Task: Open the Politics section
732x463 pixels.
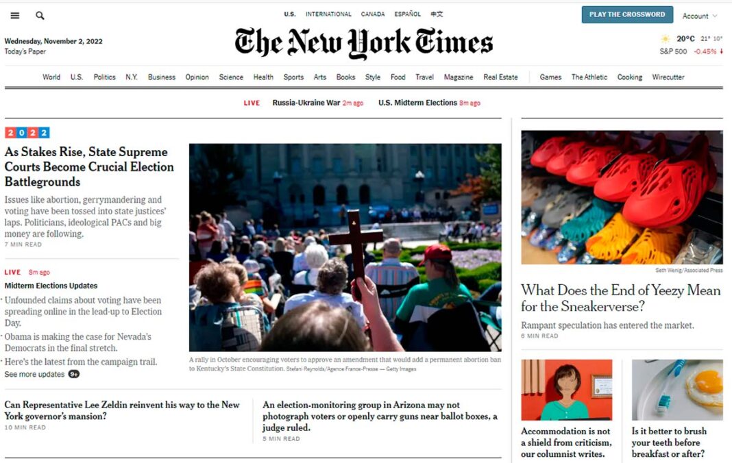Action: click(105, 77)
